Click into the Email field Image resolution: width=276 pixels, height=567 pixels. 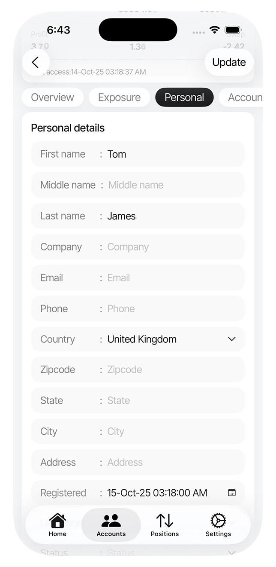171,278
